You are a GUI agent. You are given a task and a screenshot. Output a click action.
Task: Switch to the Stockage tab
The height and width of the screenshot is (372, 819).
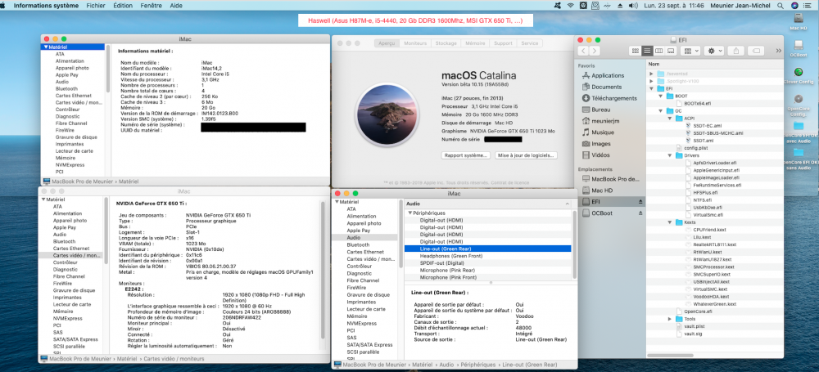click(x=446, y=43)
